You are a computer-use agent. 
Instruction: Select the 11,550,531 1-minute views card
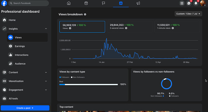tap(177, 27)
